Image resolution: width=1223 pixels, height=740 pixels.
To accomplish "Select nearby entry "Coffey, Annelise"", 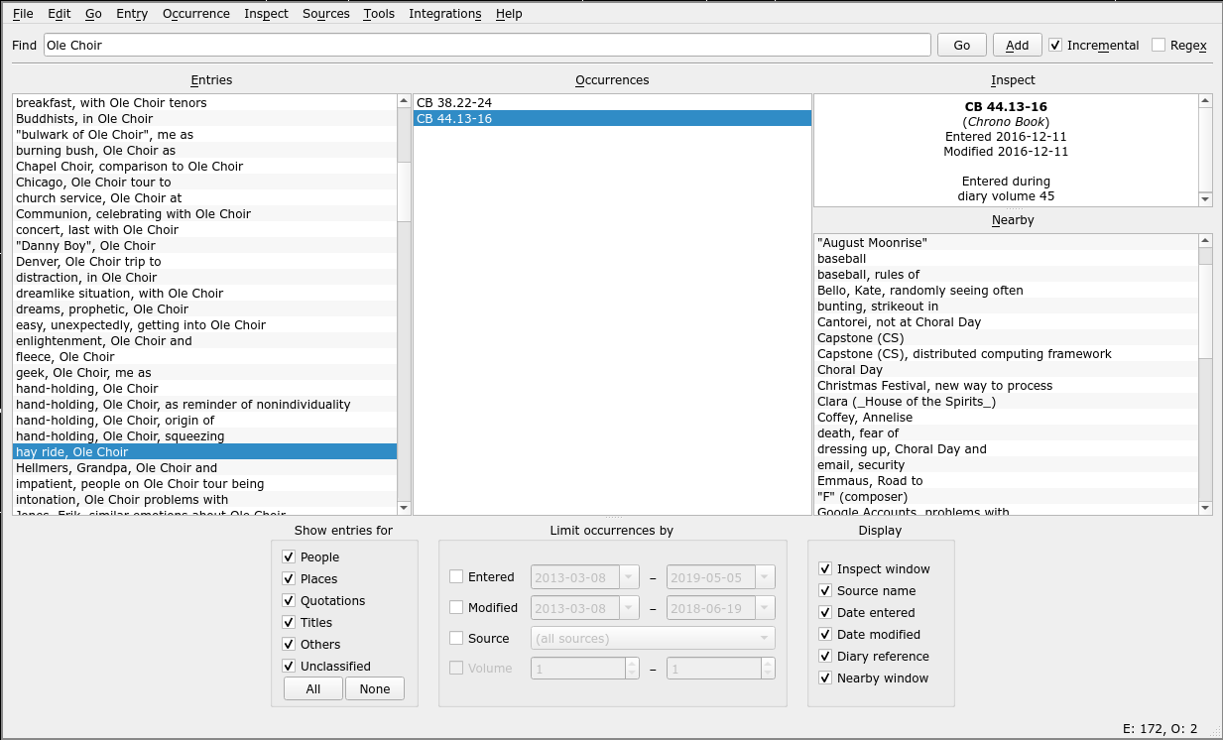I will [x=1006, y=418].
